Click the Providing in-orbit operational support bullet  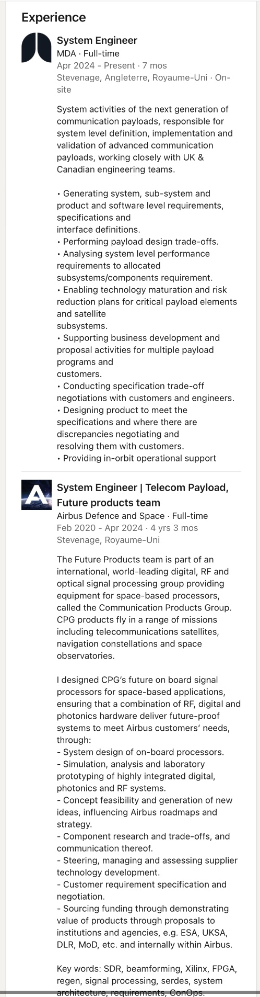pyautogui.click(x=136, y=458)
